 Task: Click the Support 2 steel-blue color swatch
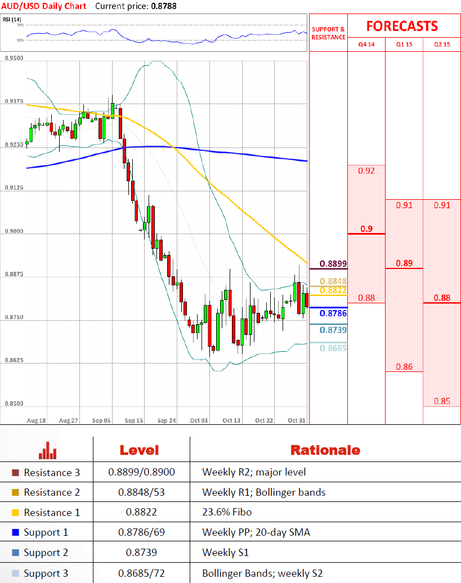pos(15,553)
